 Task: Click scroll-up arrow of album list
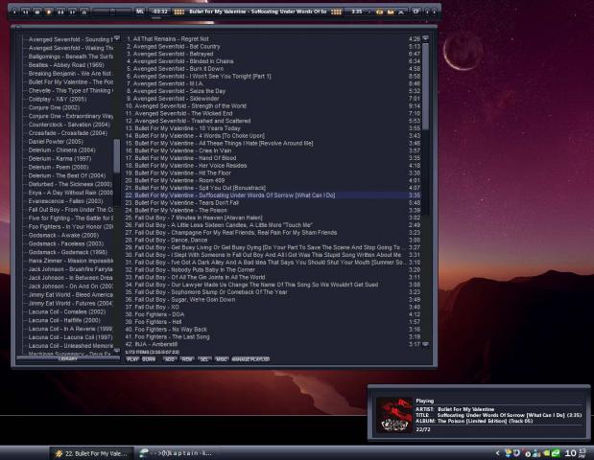117,38
